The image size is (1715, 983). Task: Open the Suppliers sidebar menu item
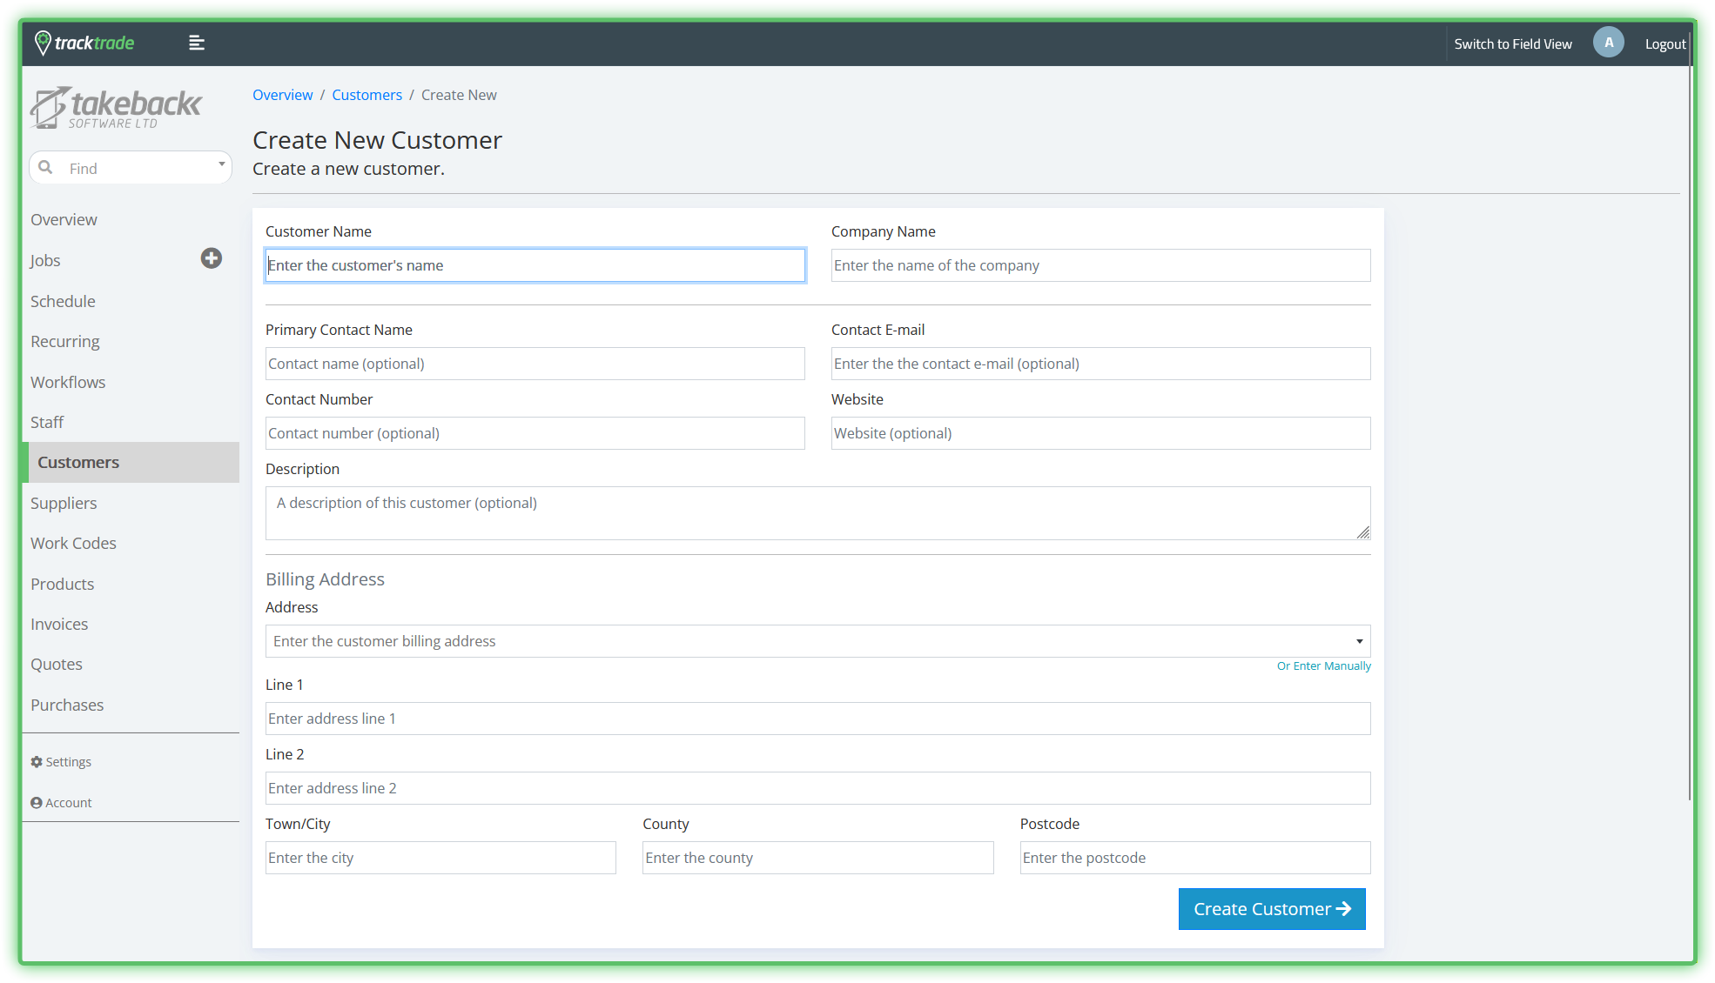[64, 503]
